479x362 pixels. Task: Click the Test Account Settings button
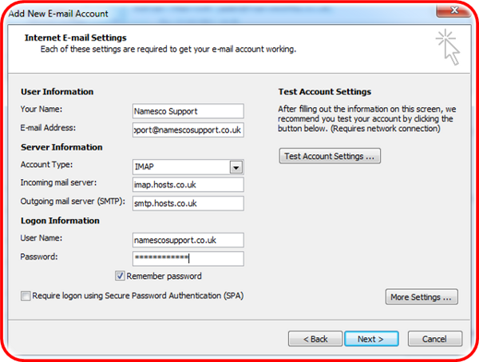coord(329,157)
